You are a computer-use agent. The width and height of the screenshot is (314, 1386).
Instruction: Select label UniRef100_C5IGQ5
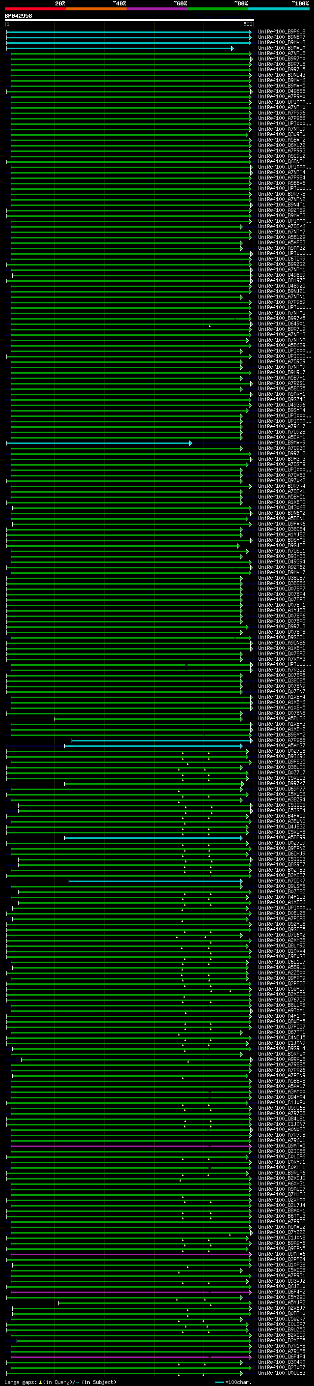coord(282,805)
